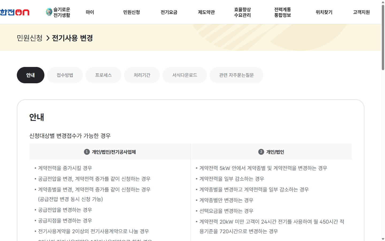
Task: Click the scrollbar down arrow
Action: pos(383,239)
